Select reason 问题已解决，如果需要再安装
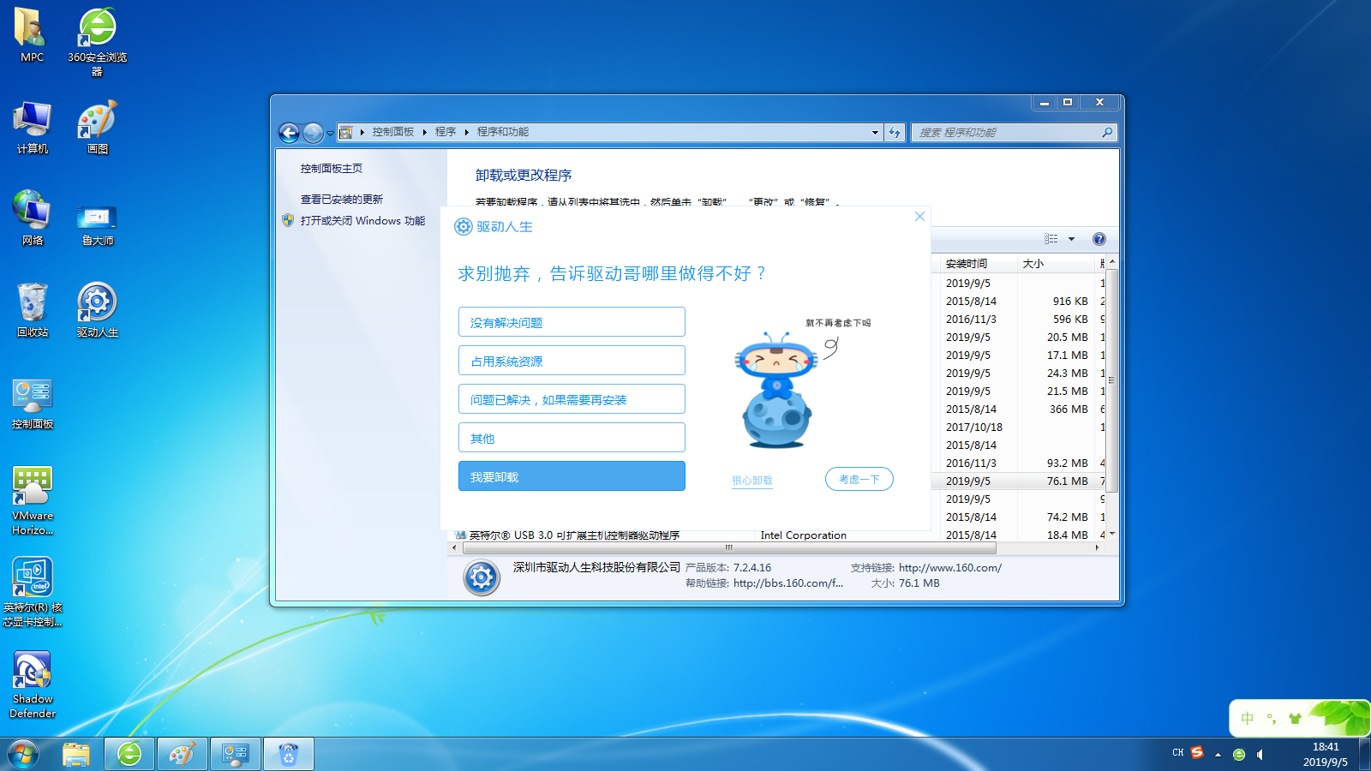This screenshot has width=1371, height=771. pyautogui.click(x=572, y=399)
